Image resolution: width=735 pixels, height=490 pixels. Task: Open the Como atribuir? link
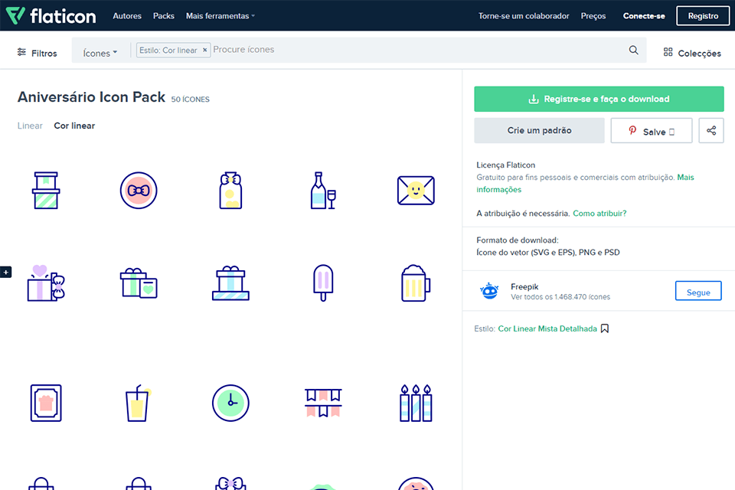coord(599,213)
